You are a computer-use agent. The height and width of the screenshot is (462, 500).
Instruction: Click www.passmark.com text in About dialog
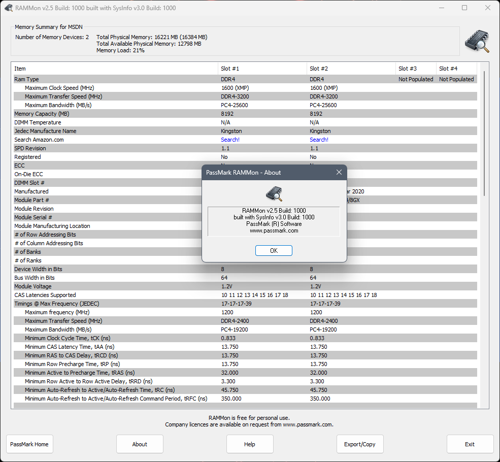coord(274,230)
